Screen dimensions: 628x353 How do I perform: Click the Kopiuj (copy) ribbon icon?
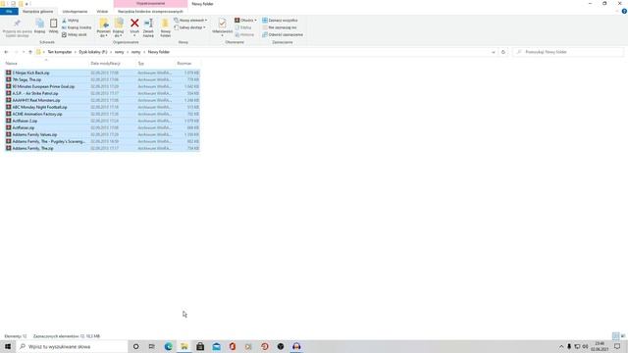click(39, 26)
